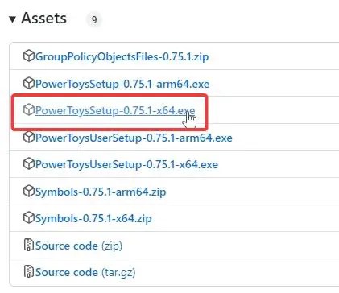This screenshot has width=339, height=293.
Task: Click zip file icon beside Source code (zip)
Action: [x=28, y=245]
